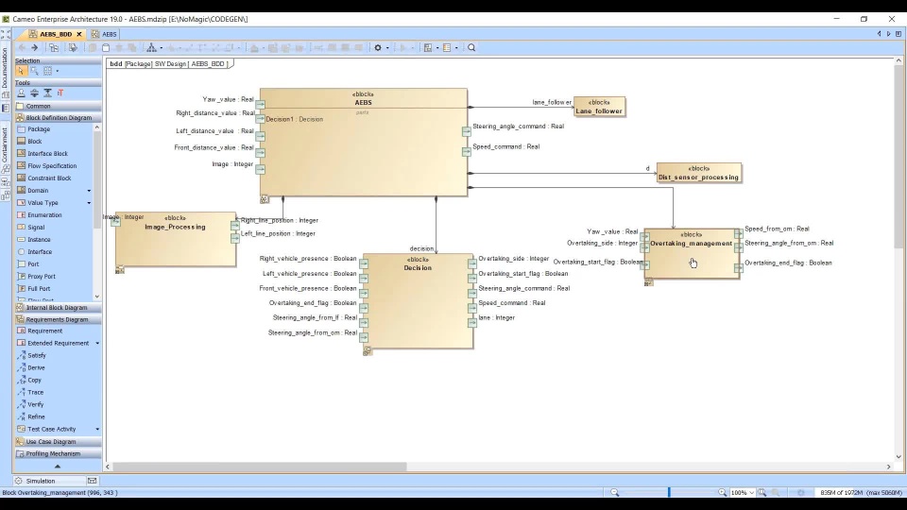Screen dimensions: 907x510
Task: Click the palette scroll-down arrow
Action: click(x=96, y=296)
